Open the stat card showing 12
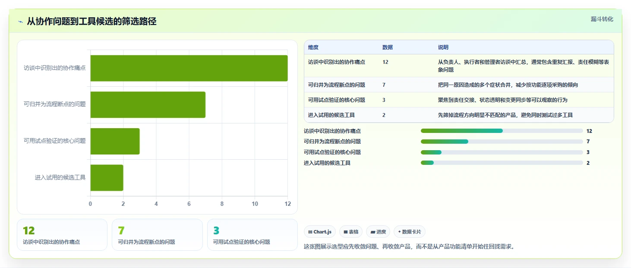This screenshot has height=268, width=631. coord(62,235)
